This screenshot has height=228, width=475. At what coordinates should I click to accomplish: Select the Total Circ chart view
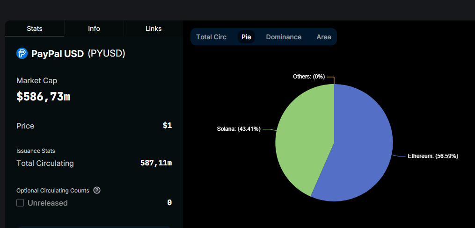[x=211, y=37]
